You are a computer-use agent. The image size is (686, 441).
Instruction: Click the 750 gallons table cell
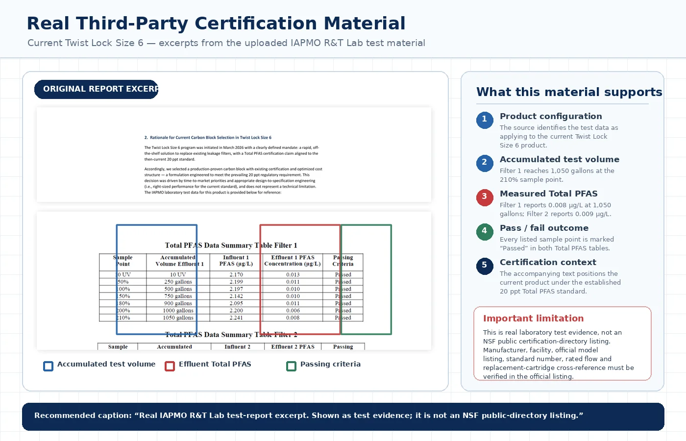pos(178,296)
